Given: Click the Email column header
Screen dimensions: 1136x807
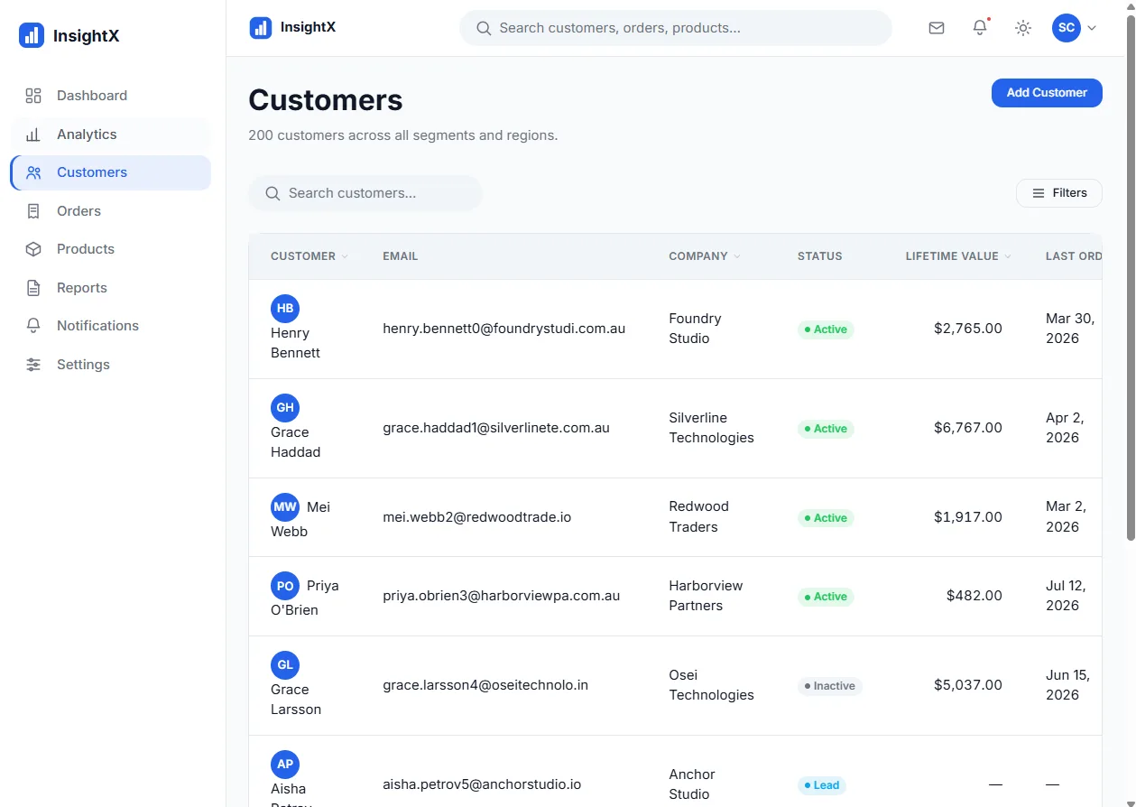Looking at the screenshot, I should point(401,256).
